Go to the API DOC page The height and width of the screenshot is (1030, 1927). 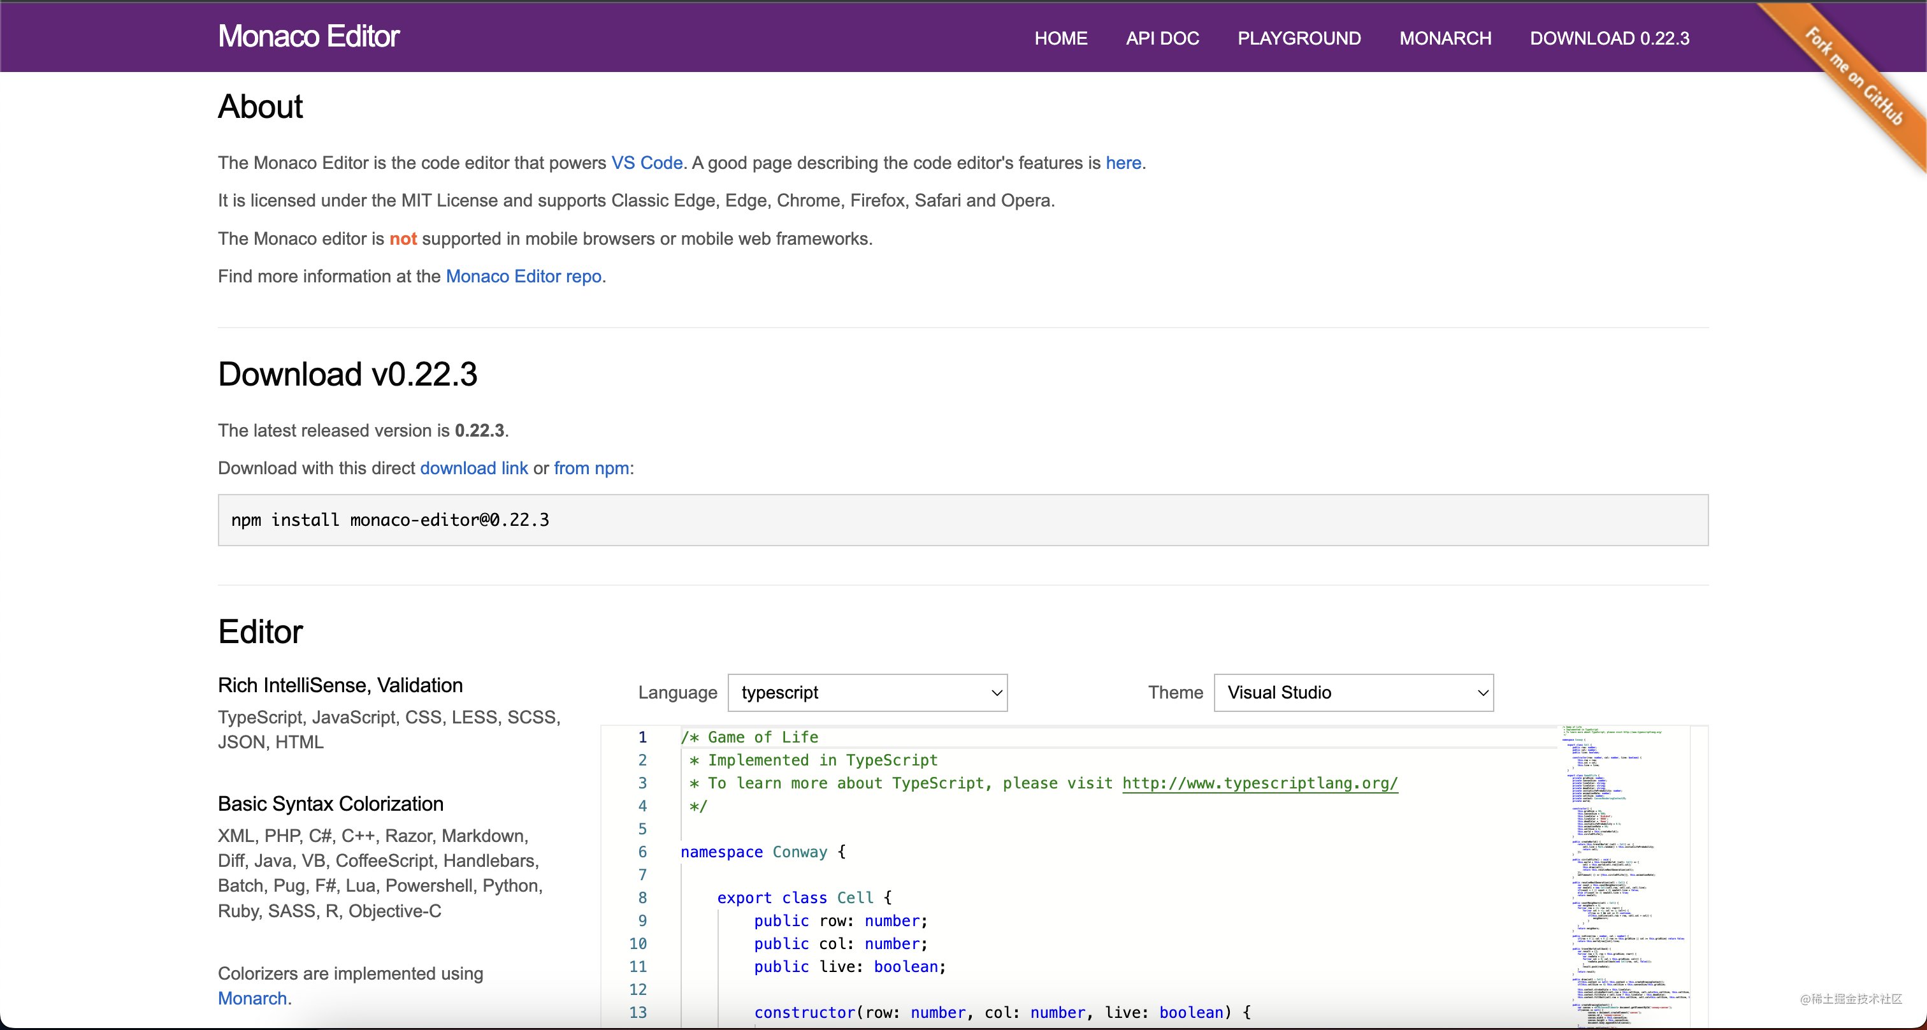[1162, 38]
